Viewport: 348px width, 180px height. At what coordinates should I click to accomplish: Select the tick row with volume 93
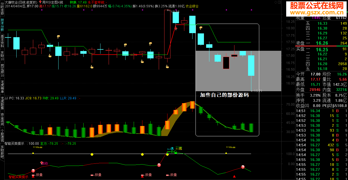tap(322, 130)
